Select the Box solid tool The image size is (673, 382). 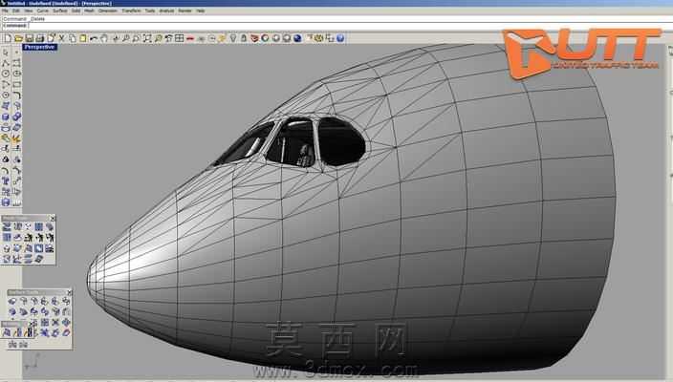(x=6, y=117)
